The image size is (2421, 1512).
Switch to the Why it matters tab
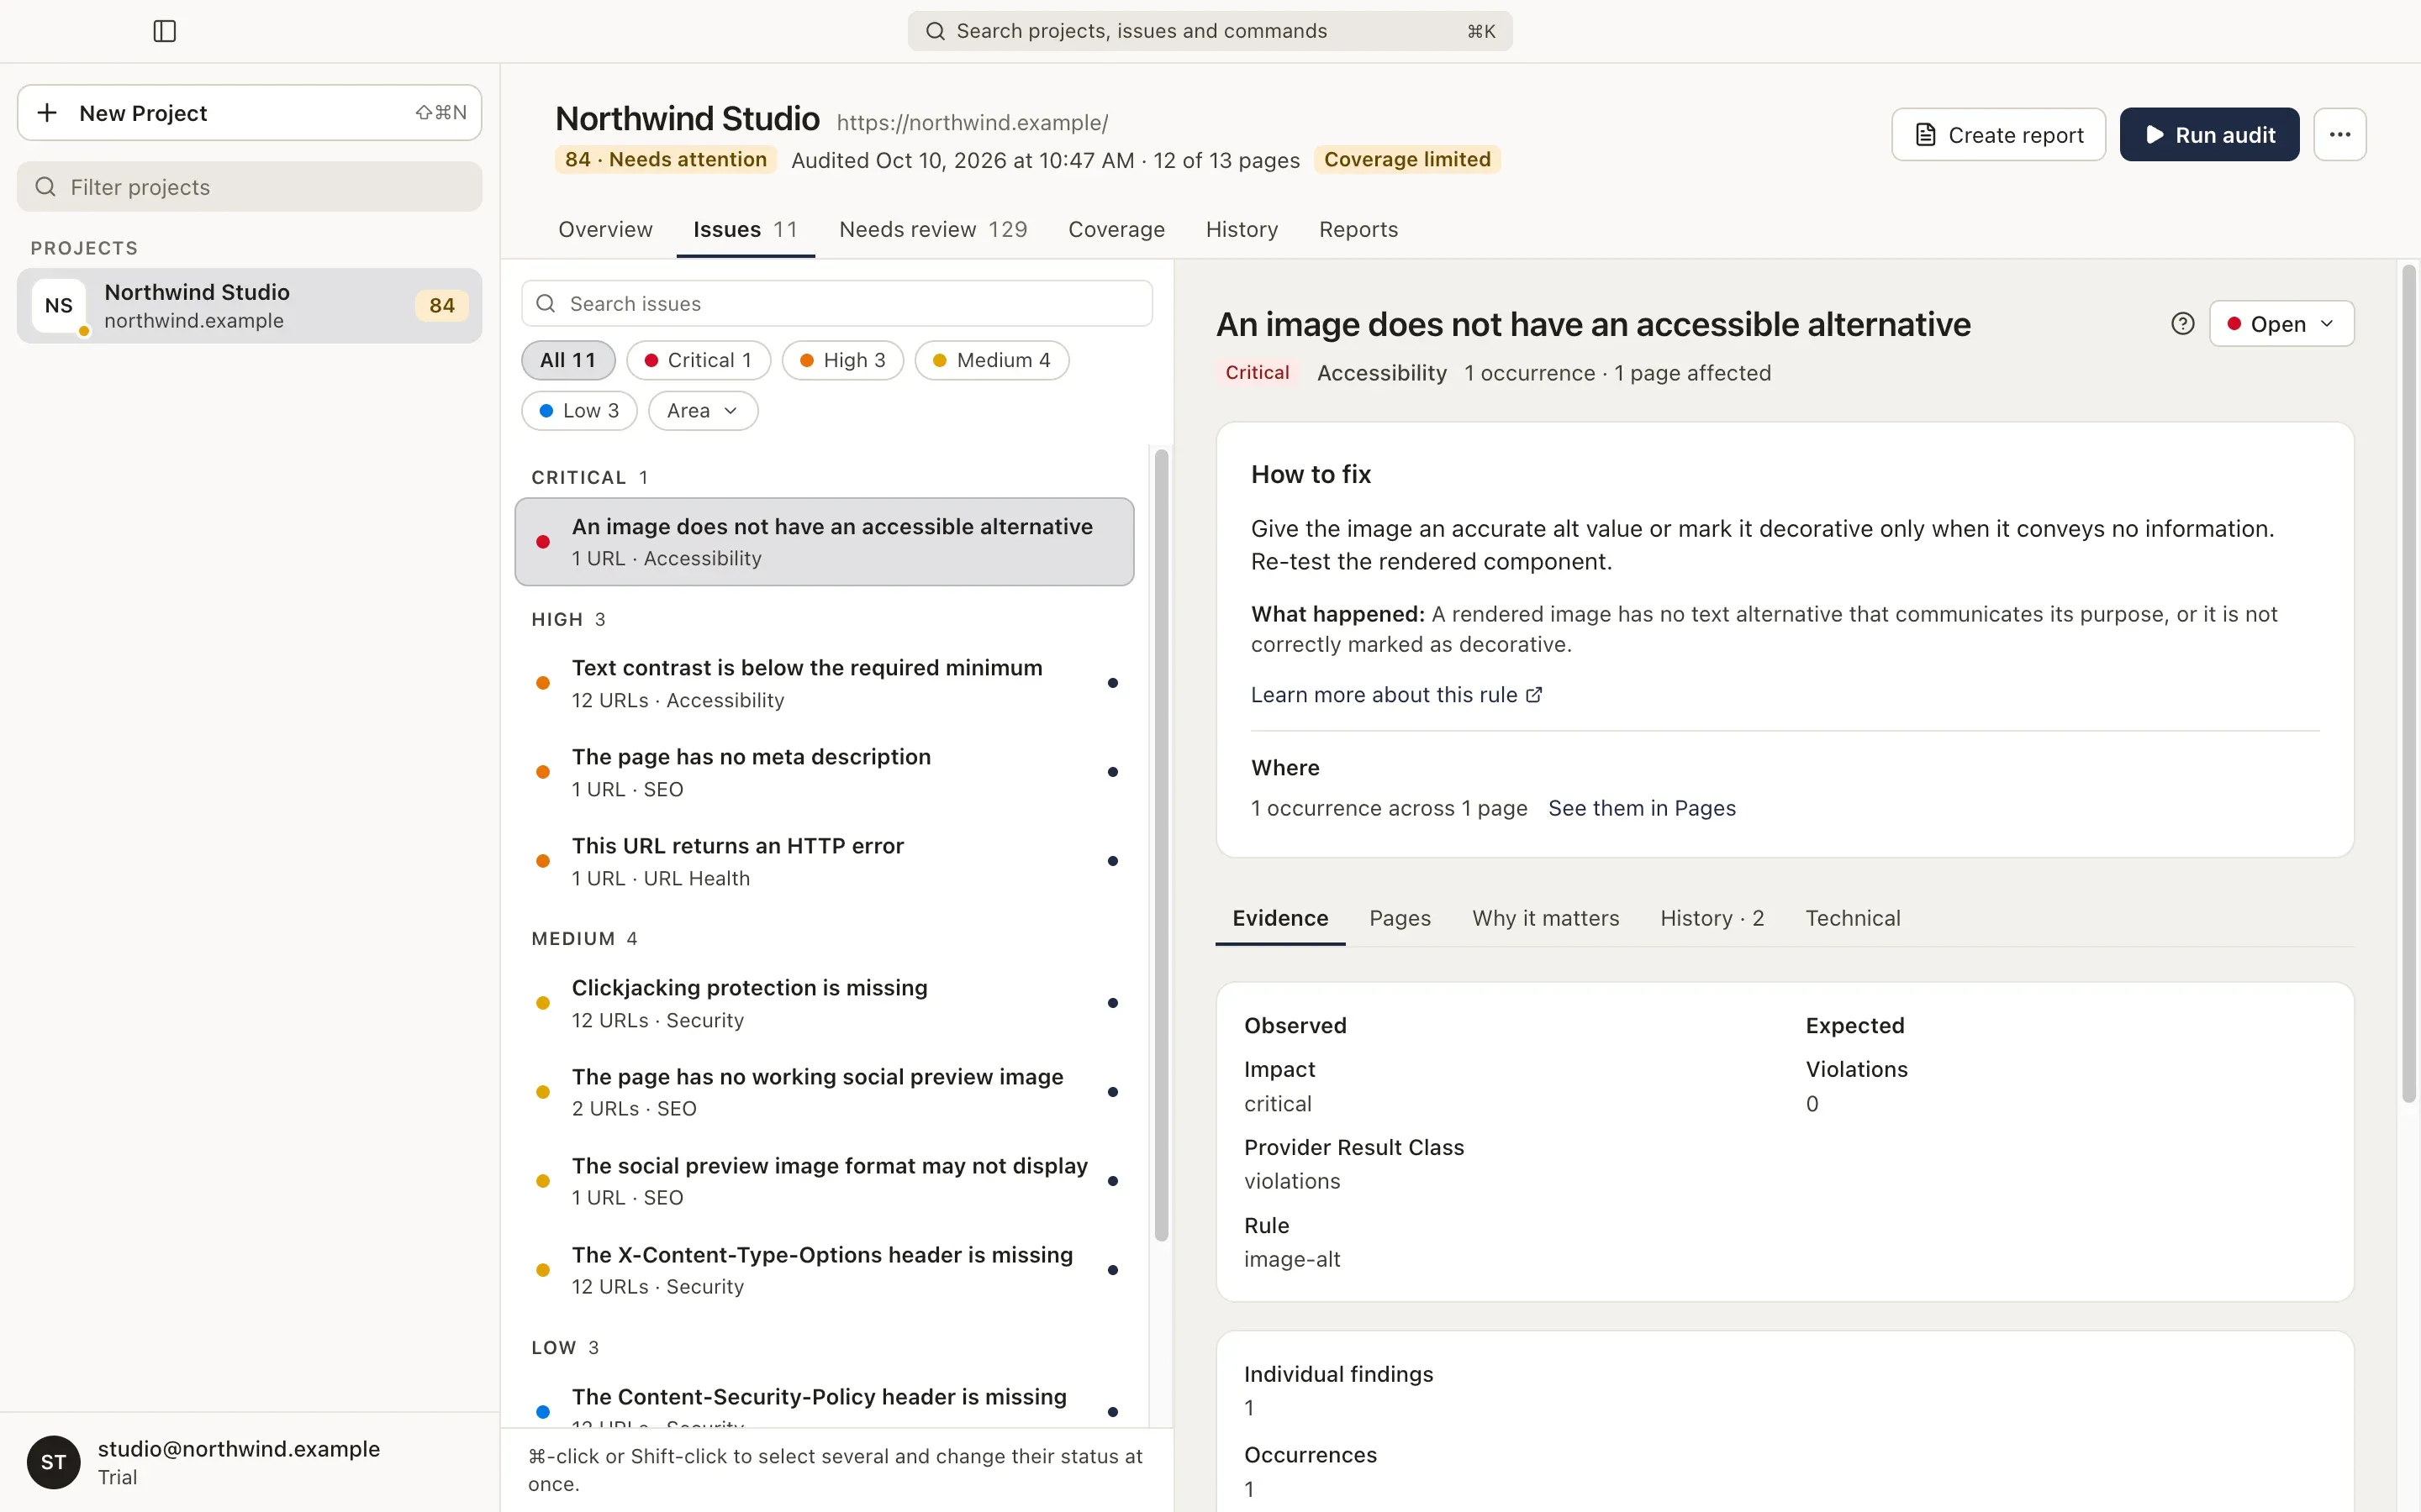pos(1544,918)
